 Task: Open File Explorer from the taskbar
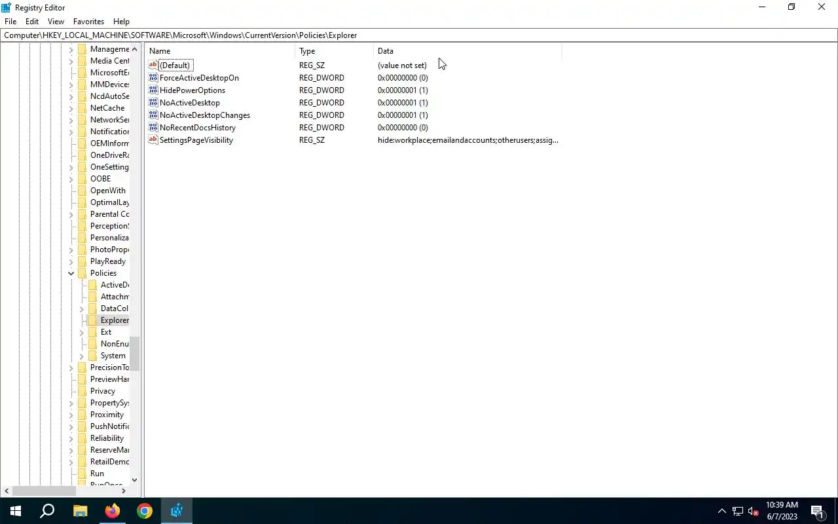pyautogui.click(x=80, y=511)
